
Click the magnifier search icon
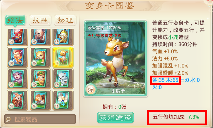click(x=8, y=119)
